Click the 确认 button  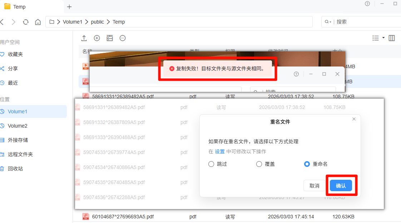click(341, 186)
